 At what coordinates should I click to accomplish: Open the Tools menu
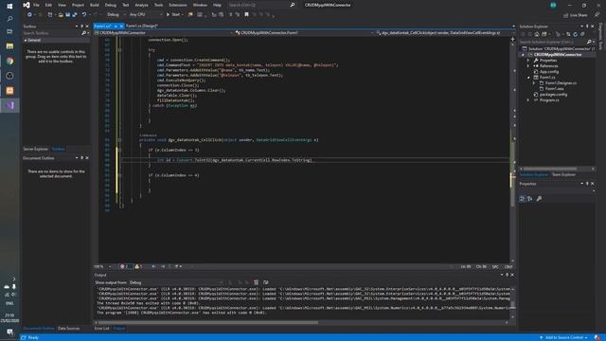[158, 5]
